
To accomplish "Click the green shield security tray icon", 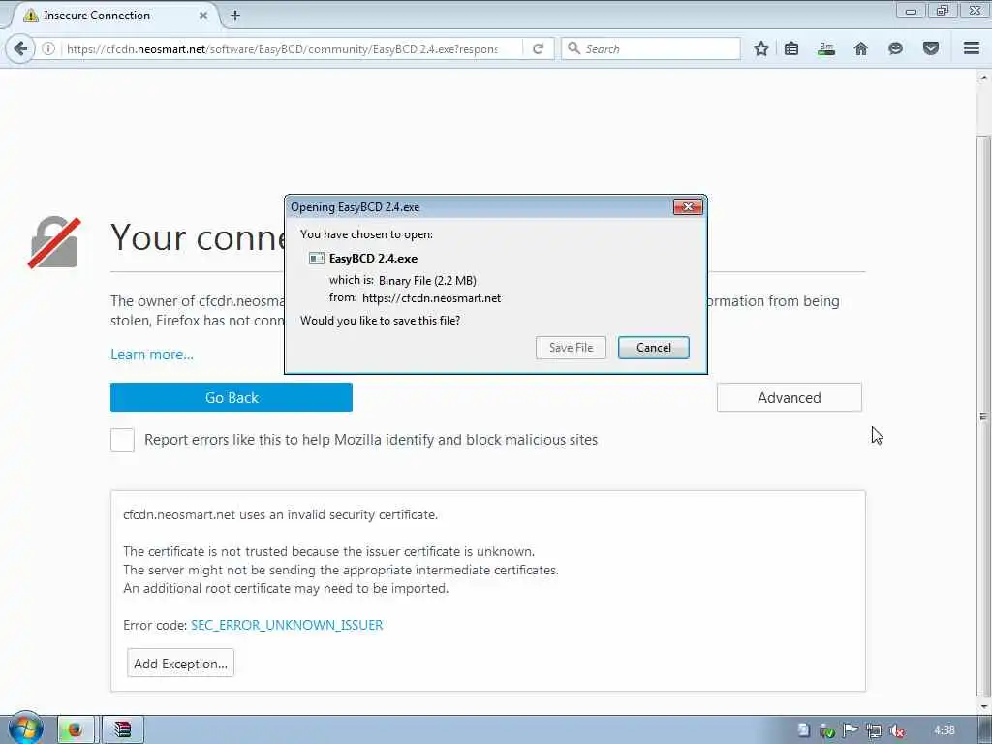I will point(827,730).
